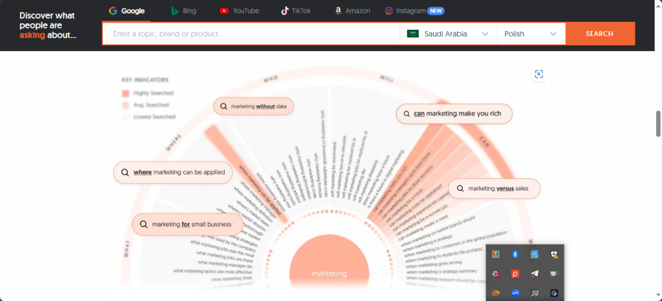Click the Slack tray icon
The image size is (662, 301).
pos(496,274)
